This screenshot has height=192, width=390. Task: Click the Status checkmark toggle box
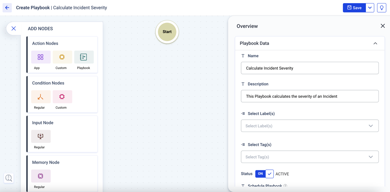(x=269, y=174)
